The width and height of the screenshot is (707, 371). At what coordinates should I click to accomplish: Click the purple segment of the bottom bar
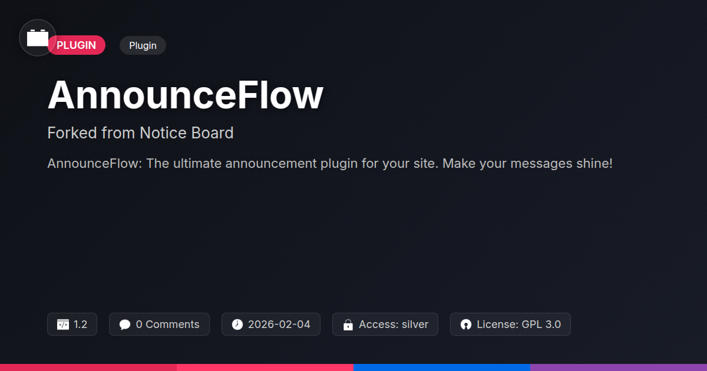(619, 367)
